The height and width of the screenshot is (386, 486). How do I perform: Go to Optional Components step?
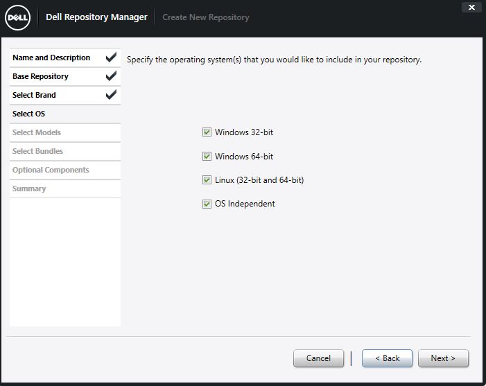click(65, 170)
